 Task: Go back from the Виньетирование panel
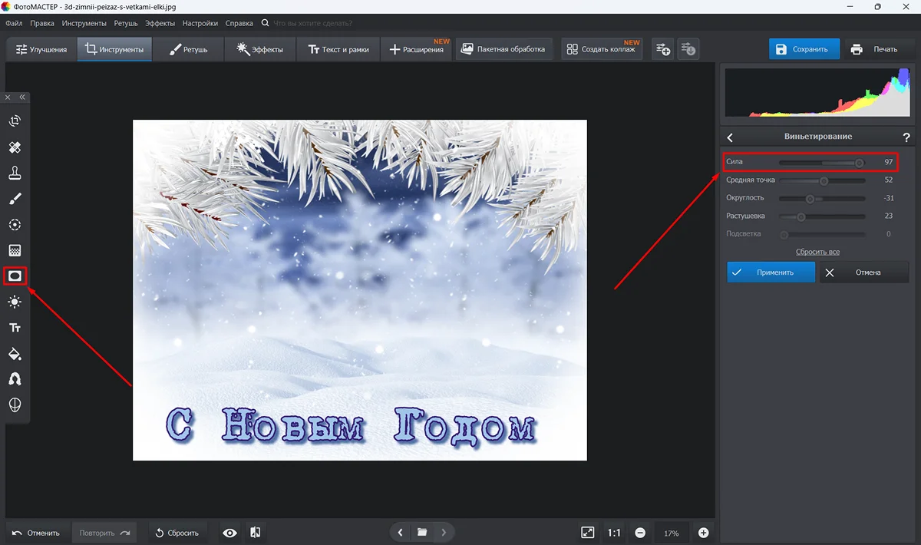click(730, 137)
